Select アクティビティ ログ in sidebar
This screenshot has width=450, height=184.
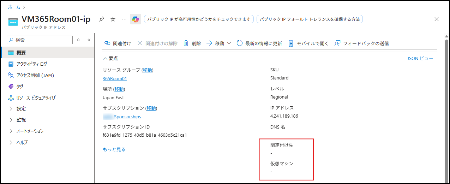[32, 64]
